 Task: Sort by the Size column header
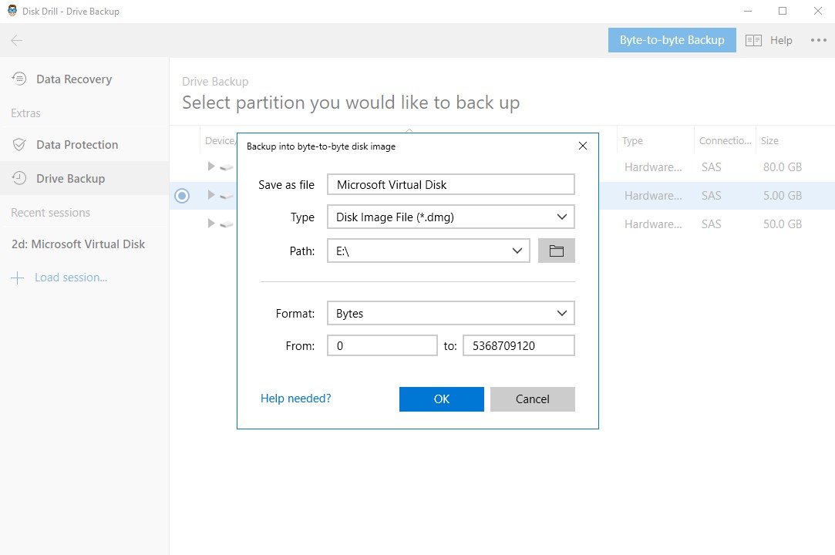[x=769, y=140]
